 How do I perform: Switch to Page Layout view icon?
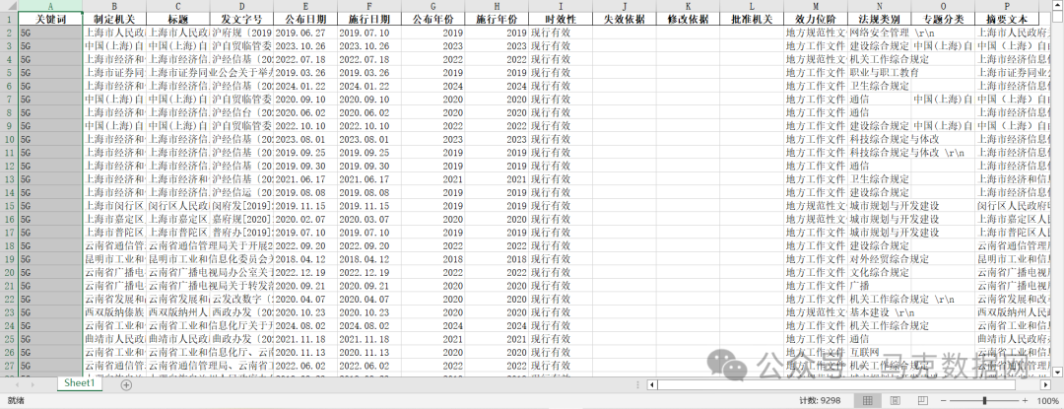(x=895, y=401)
